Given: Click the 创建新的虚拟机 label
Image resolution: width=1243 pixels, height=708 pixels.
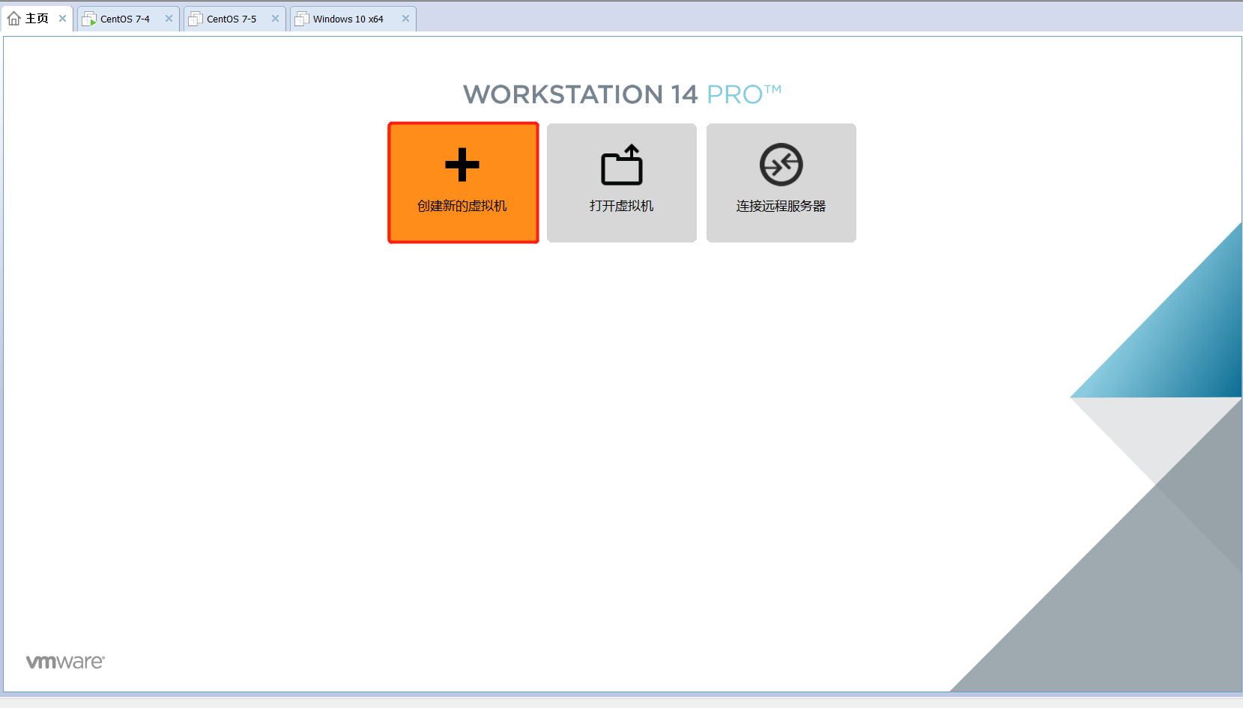Looking at the screenshot, I should (462, 206).
